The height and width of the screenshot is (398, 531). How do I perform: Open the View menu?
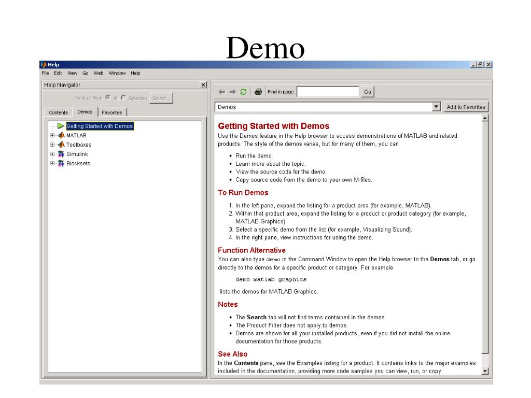(x=72, y=73)
